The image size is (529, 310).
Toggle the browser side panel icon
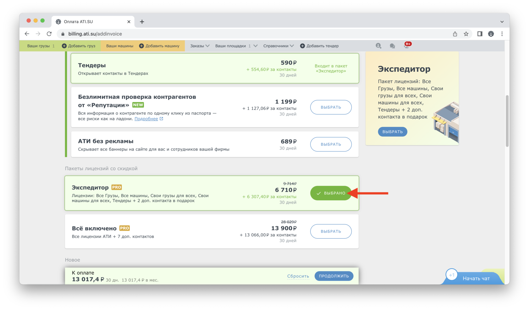pos(480,34)
